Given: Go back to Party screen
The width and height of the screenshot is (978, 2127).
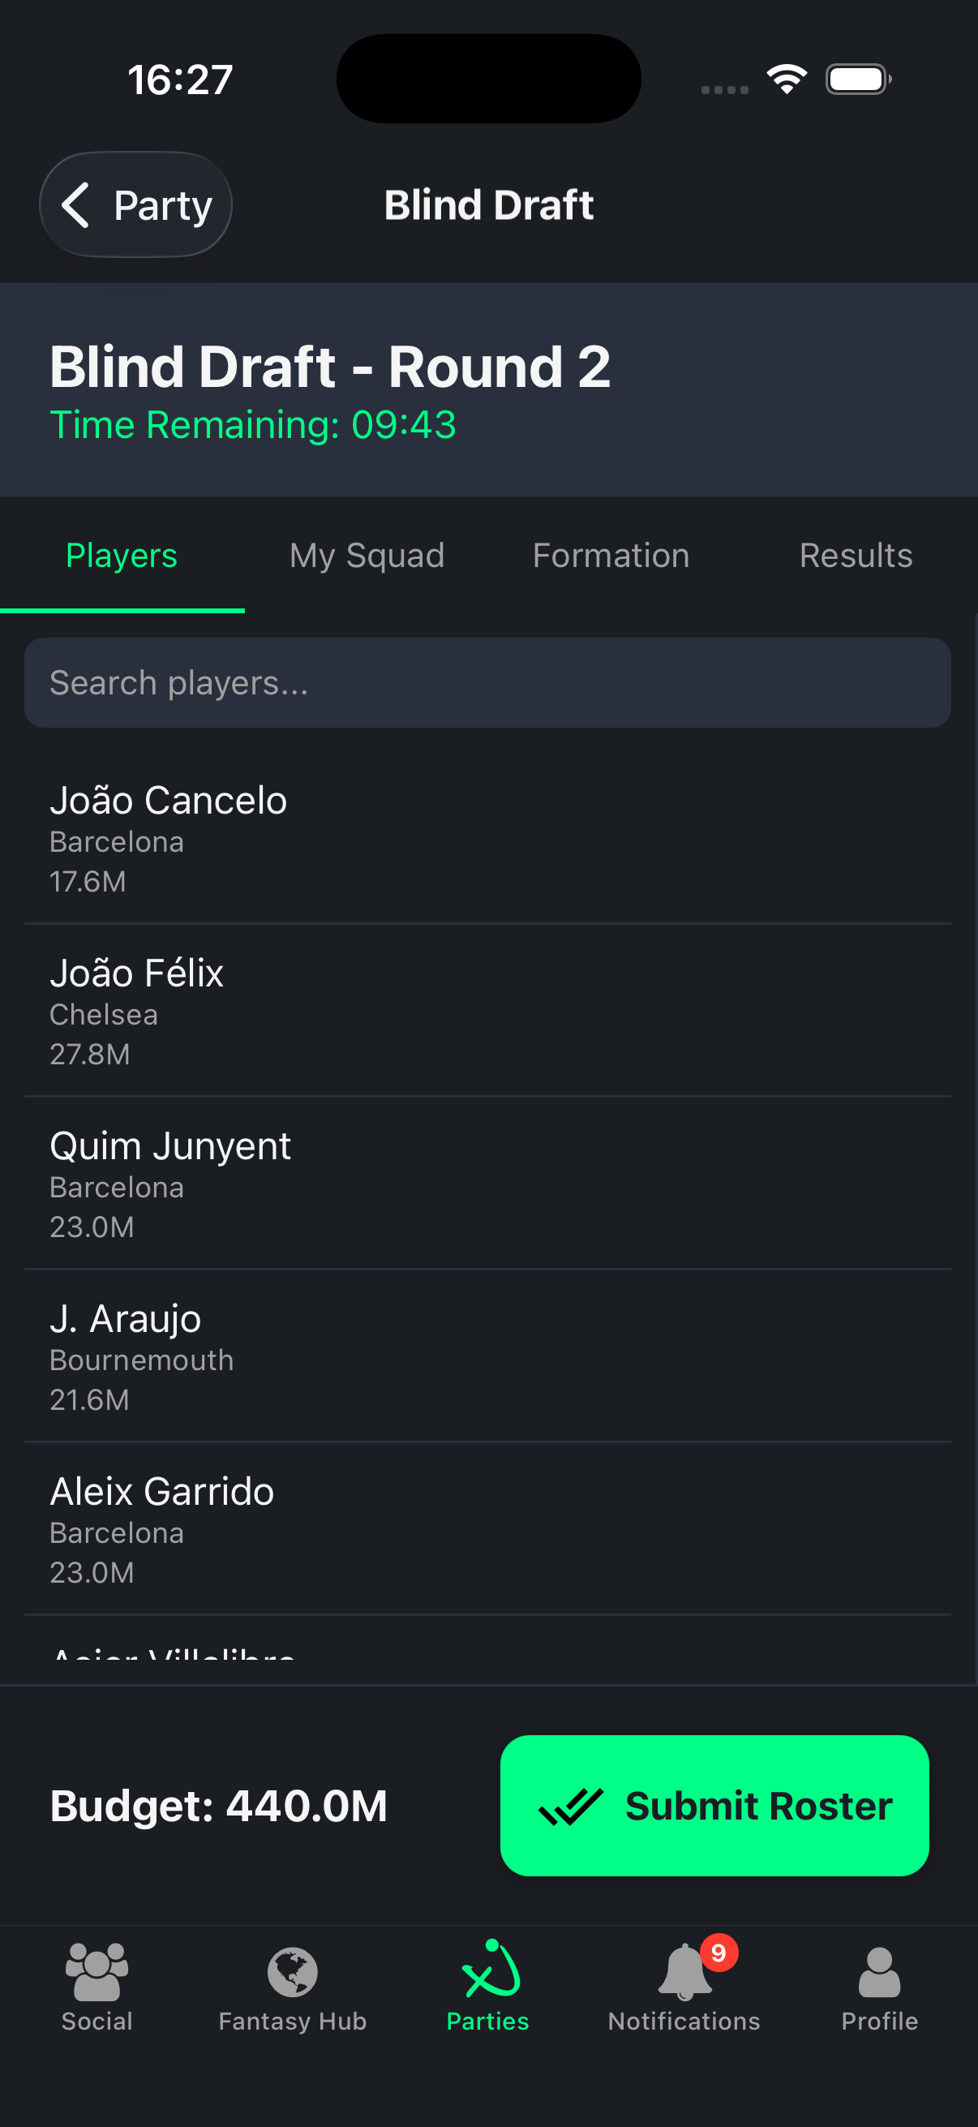Looking at the screenshot, I should pyautogui.click(x=136, y=204).
